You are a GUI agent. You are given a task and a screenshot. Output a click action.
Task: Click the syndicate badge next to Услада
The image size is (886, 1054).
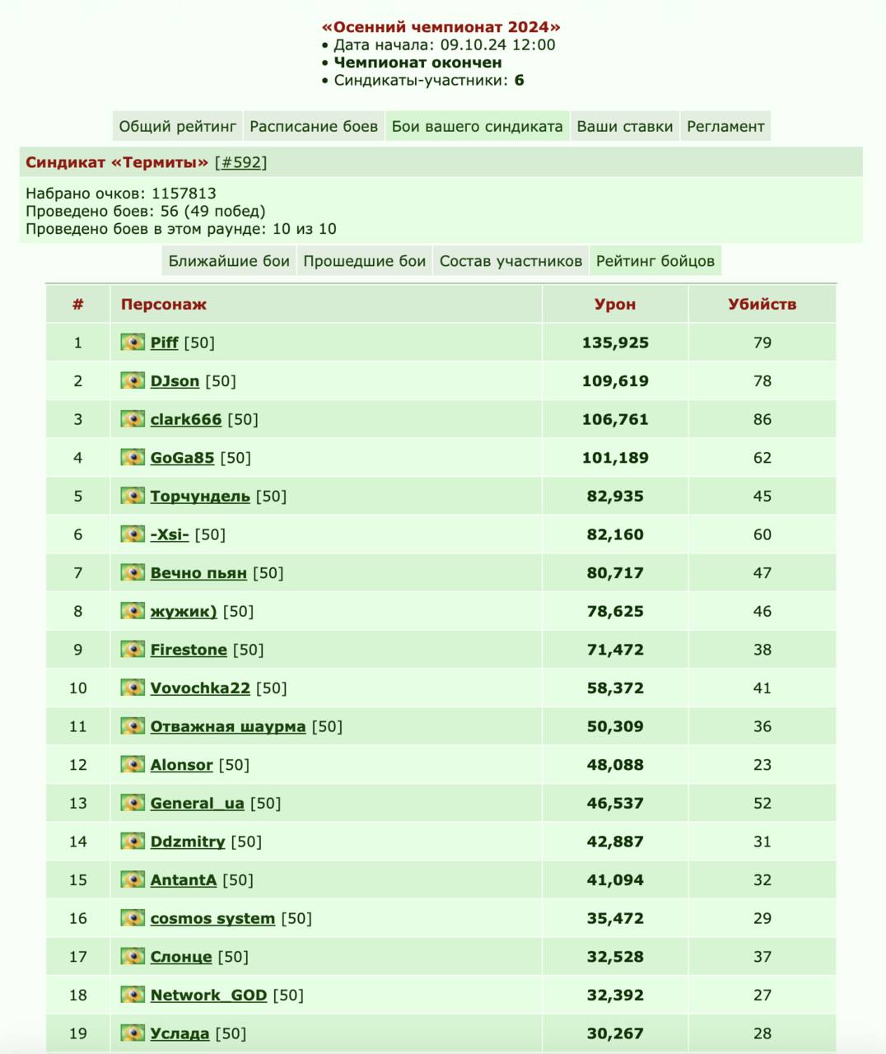[x=133, y=1033]
